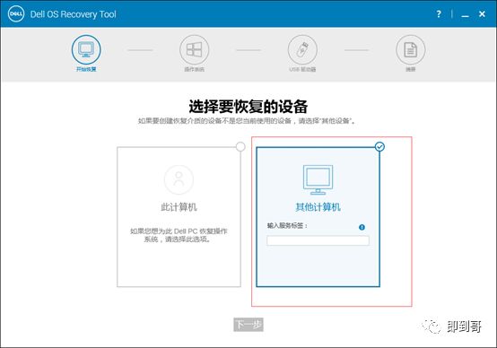Open the help question mark
The width and height of the screenshot is (497, 348).
pos(439,14)
